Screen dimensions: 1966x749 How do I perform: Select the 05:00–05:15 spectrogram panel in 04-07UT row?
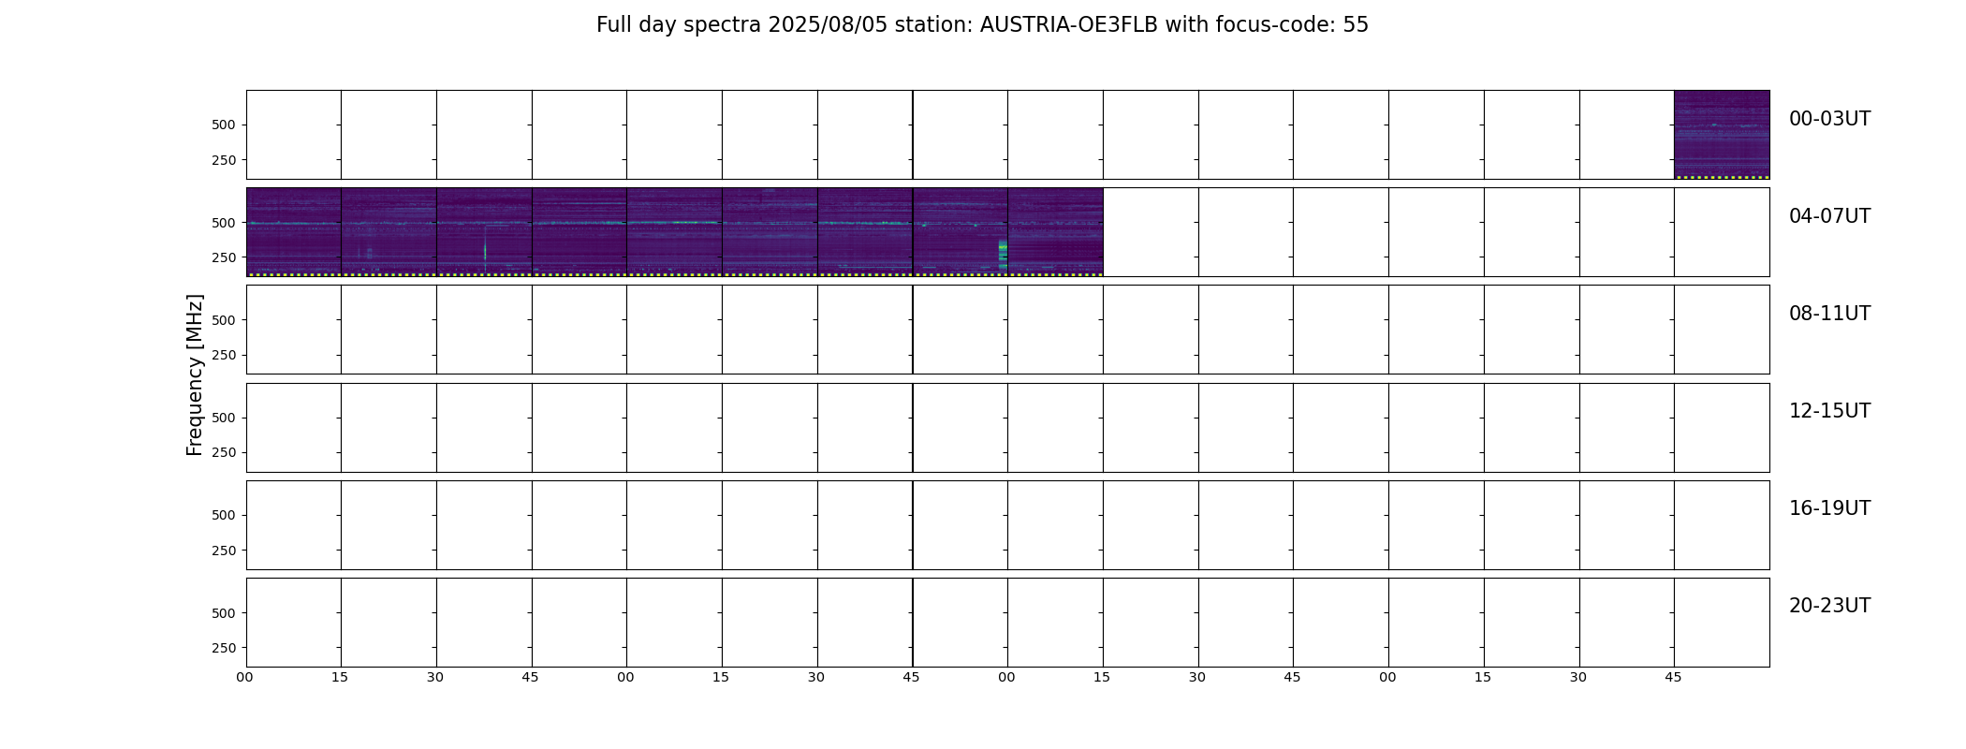coord(674,232)
